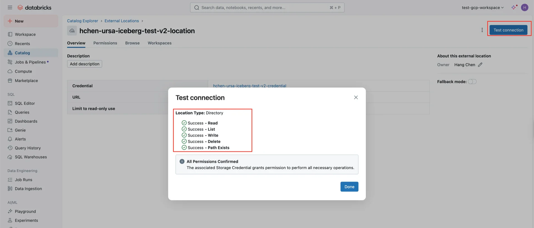Click the Compute cloud icon
The height and width of the screenshot is (228, 534).
10,71
